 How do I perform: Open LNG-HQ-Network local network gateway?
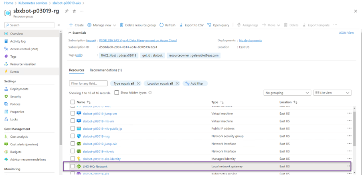tap(95, 167)
